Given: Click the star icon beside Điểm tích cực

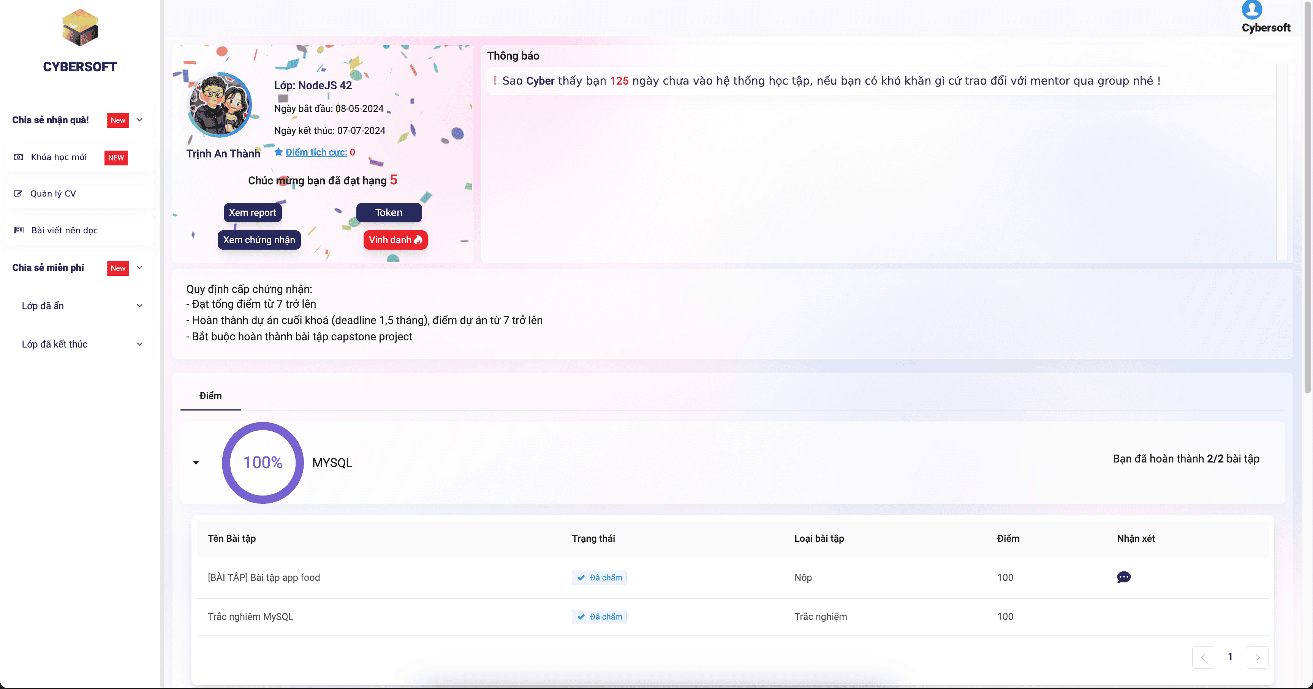Looking at the screenshot, I should (279, 152).
